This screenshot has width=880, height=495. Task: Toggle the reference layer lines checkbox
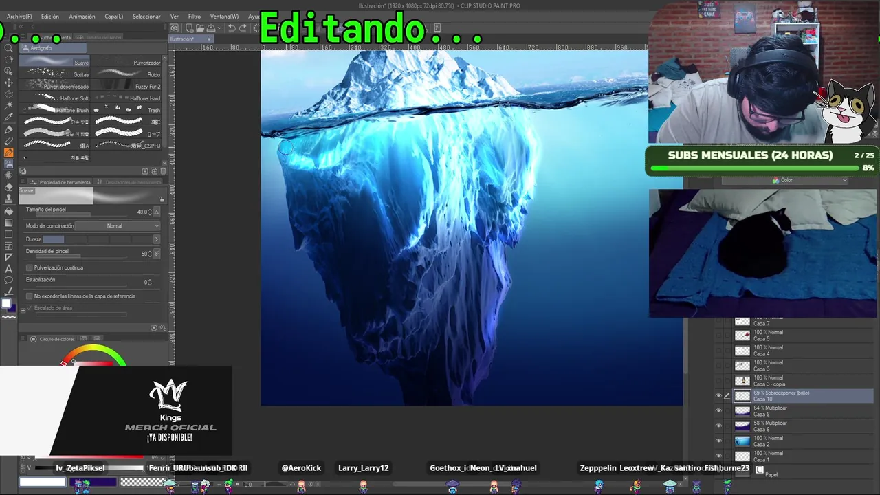pos(29,296)
